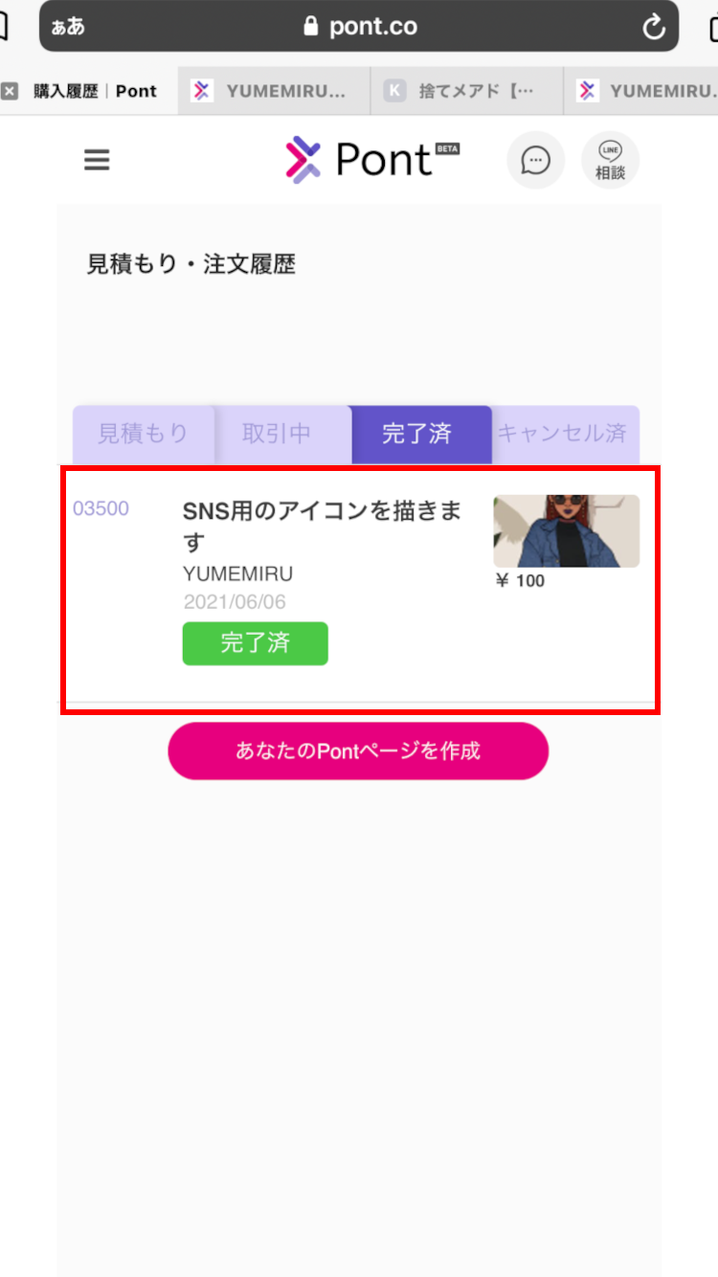The width and height of the screenshot is (718, 1277).
Task: Select the 完了済 tab
Action: point(416,434)
